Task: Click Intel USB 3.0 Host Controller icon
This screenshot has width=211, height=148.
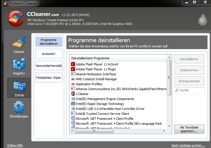Action: point(73,108)
